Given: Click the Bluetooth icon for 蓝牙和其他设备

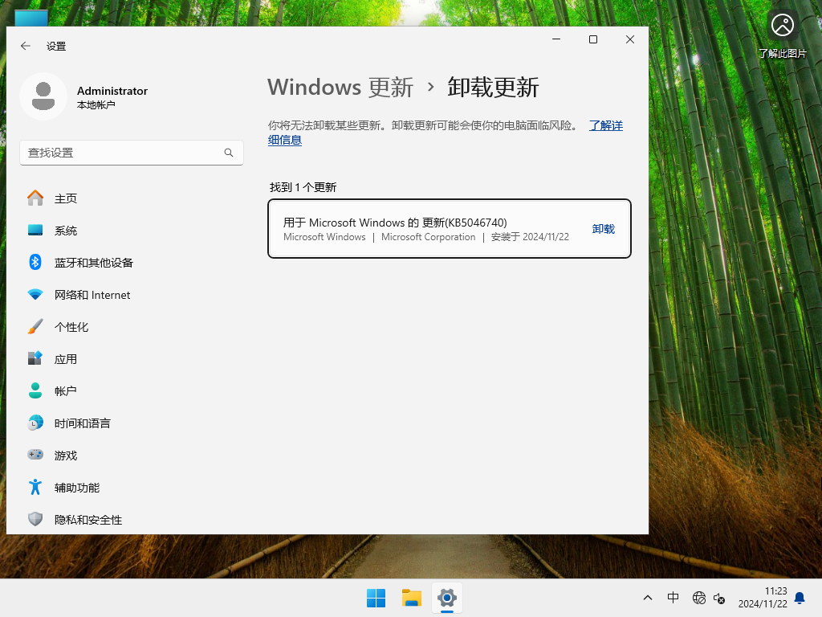Looking at the screenshot, I should [35, 263].
